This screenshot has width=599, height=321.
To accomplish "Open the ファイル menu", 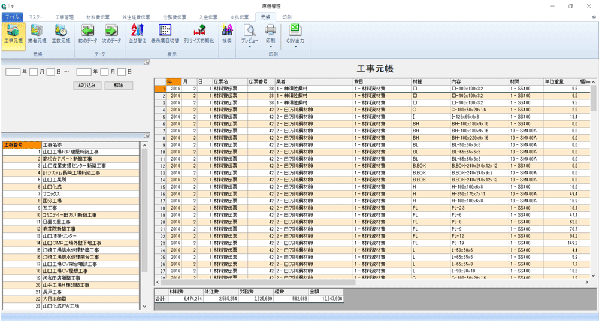I will 13,17.
